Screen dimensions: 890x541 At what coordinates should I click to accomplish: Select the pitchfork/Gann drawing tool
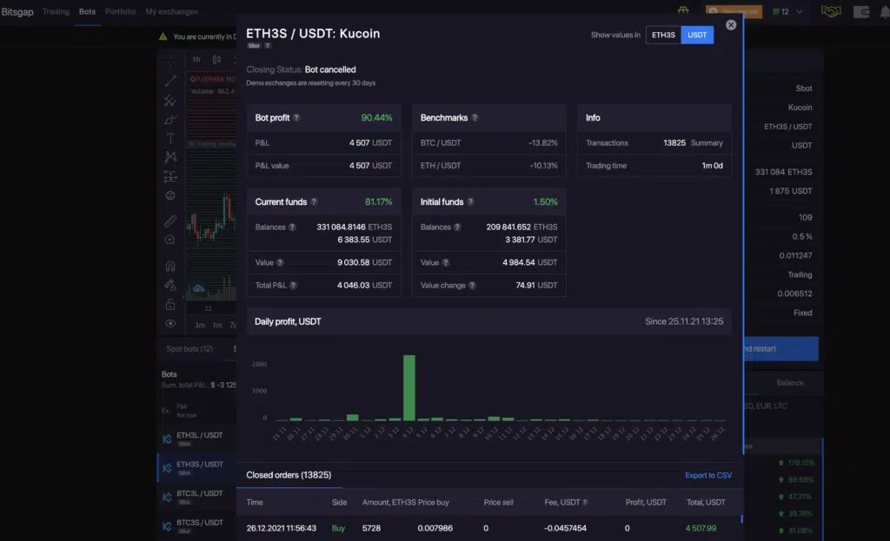(170, 101)
